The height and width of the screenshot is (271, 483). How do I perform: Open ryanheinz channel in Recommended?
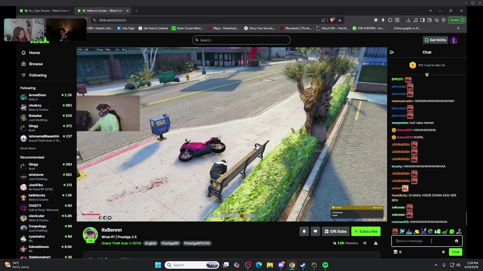coord(46,238)
